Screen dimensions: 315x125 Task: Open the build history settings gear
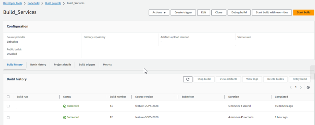coord(308,87)
